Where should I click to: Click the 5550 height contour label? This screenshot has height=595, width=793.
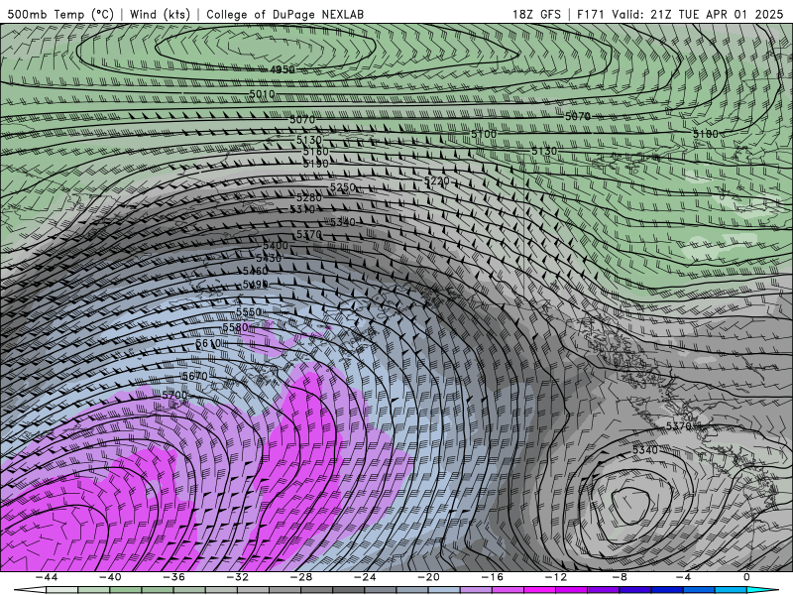[249, 312]
